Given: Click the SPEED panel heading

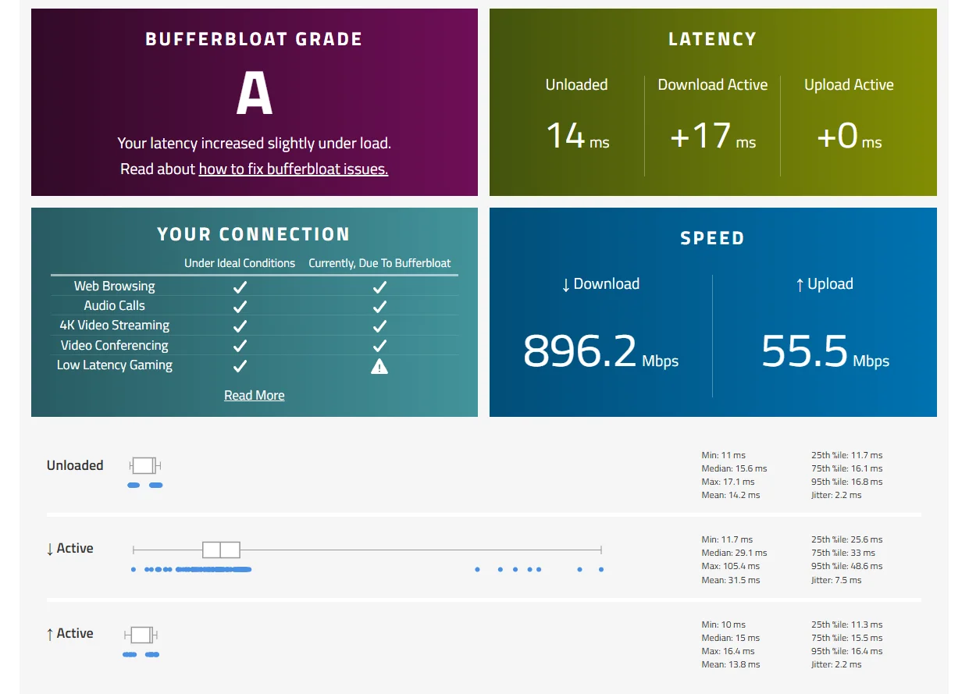Looking at the screenshot, I should (x=712, y=238).
